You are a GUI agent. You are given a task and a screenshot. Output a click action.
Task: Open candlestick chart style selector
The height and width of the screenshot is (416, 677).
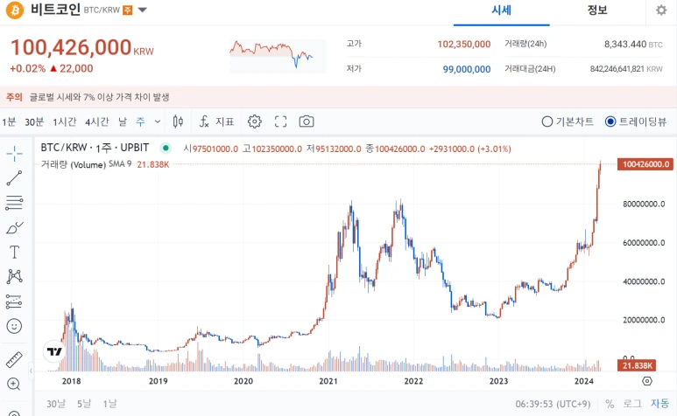click(x=178, y=121)
